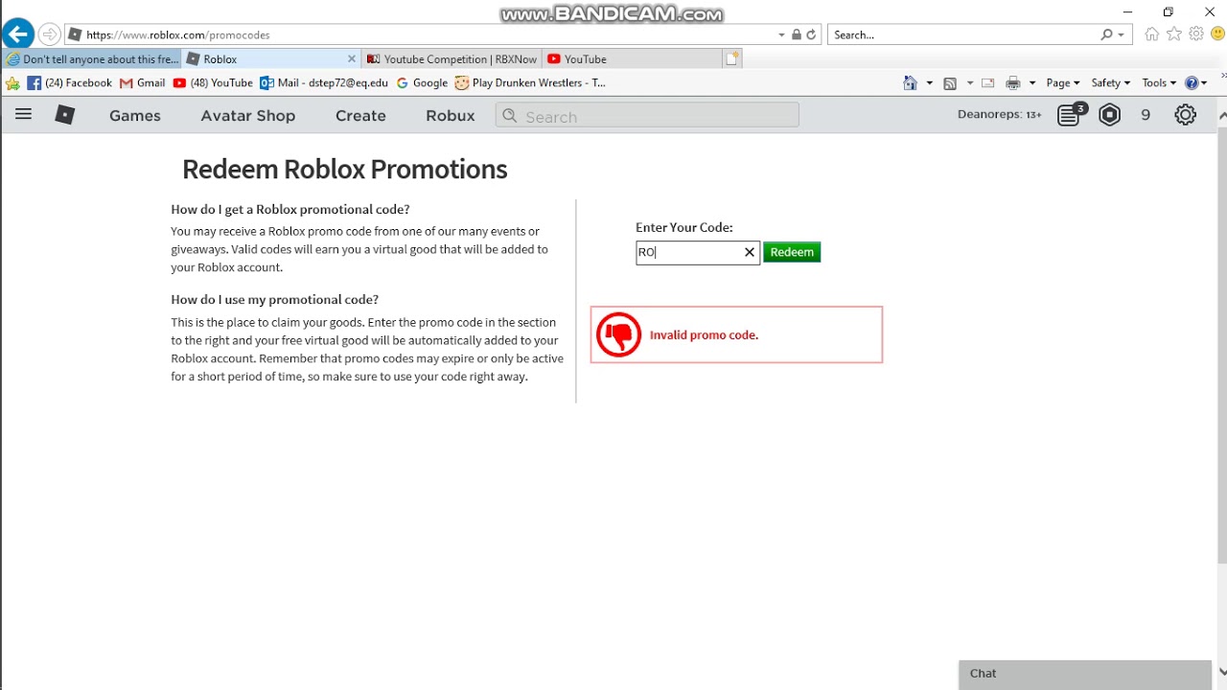Open the Google bookmark
Screen dimensions: 1227x690
click(422, 83)
